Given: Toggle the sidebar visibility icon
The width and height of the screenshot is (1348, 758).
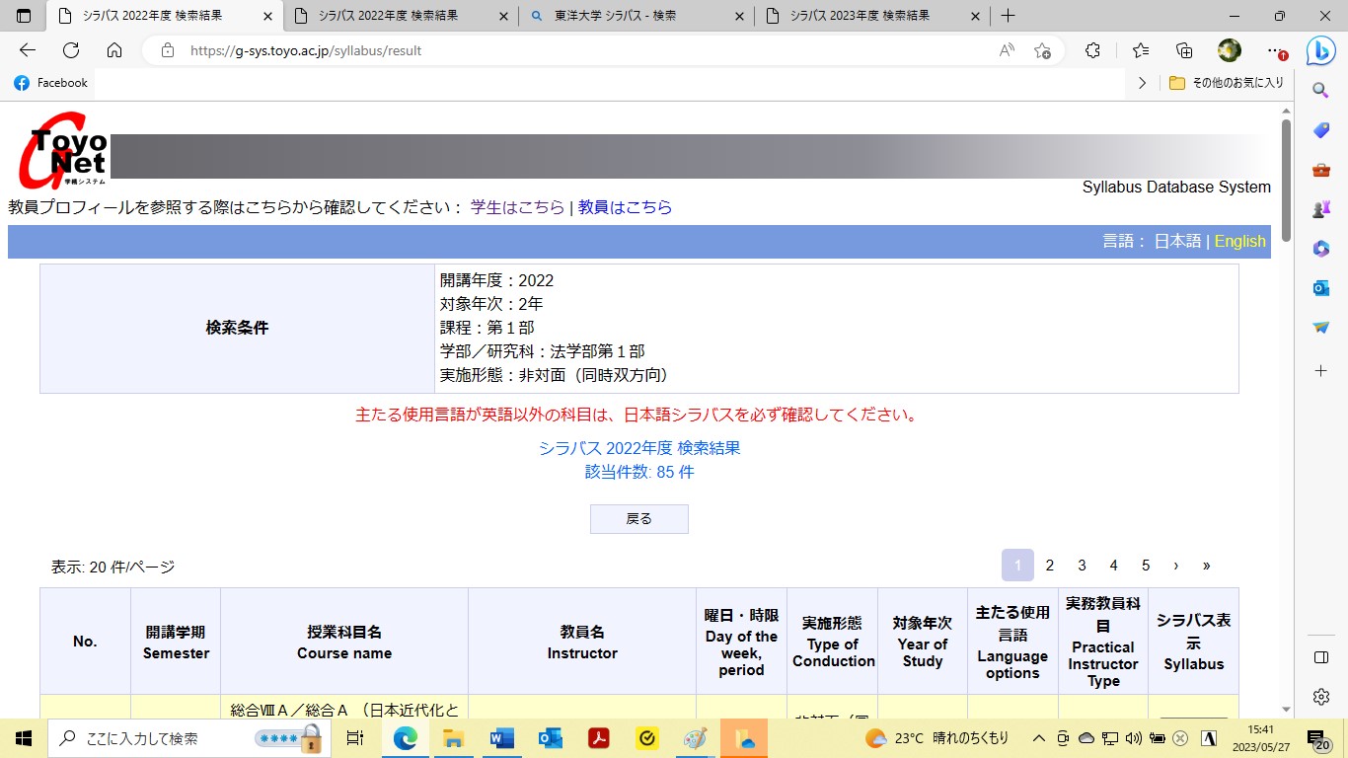Looking at the screenshot, I should click(1320, 657).
